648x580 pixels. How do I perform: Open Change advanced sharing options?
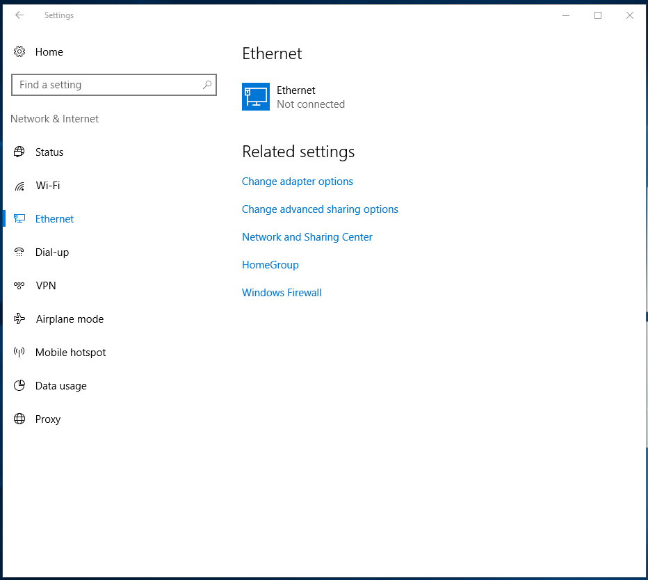320,209
